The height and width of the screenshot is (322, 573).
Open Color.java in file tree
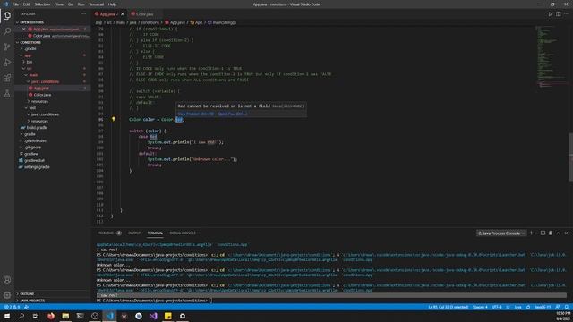42,95
